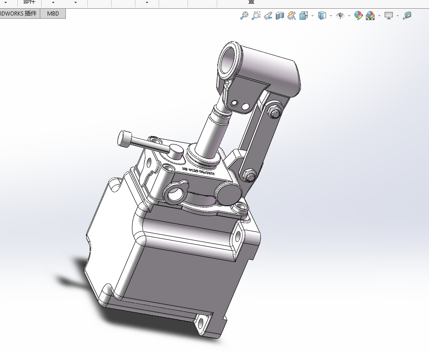Open the MBD tab
This screenshot has width=429, height=353.
(x=53, y=14)
